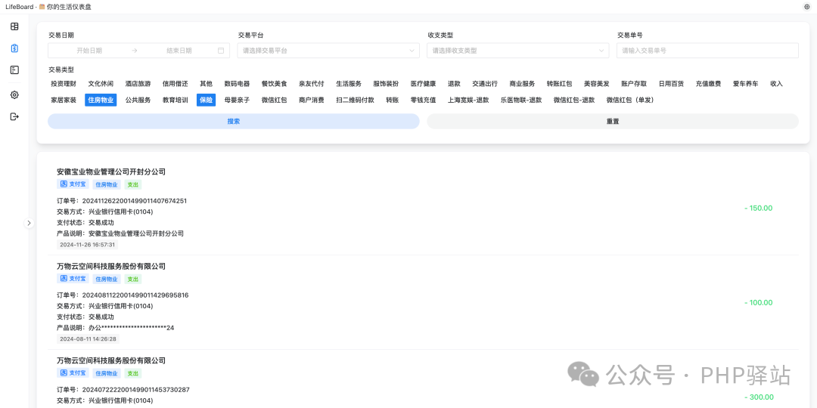Toggle the 微信红包-退款 category tag
This screenshot has height=408, width=817.
coord(574,100)
